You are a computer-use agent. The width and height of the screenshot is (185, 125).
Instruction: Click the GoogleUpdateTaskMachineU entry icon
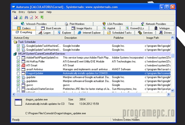tap(23, 50)
